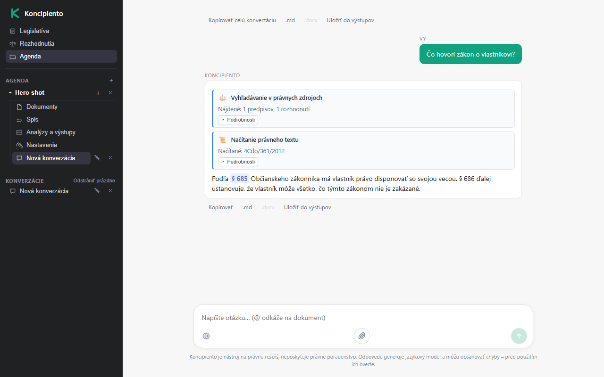The width and height of the screenshot is (604, 377).
Task: Export the answer as .docx
Action: (268, 207)
